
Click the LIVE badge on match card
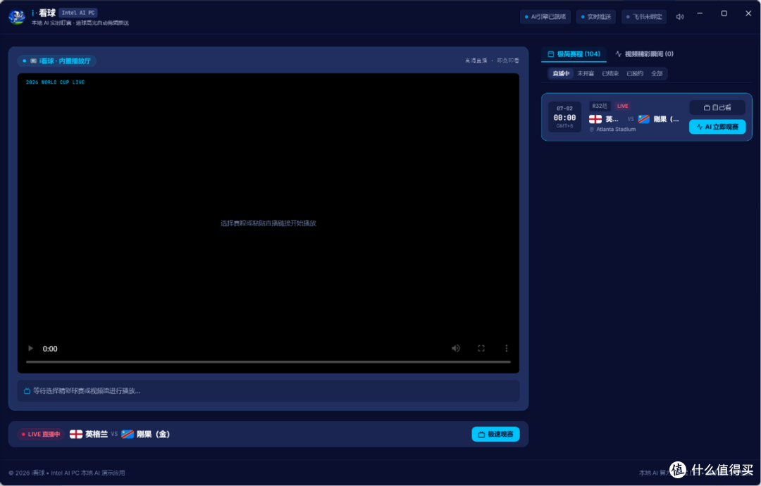pyautogui.click(x=622, y=106)
